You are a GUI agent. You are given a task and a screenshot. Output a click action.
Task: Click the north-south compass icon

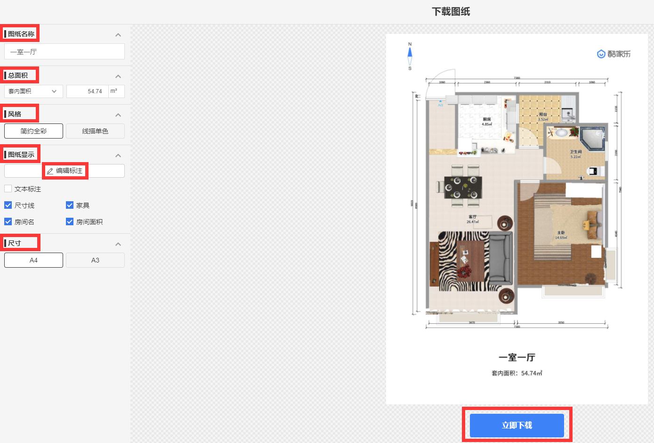click(x=410, y=56)
